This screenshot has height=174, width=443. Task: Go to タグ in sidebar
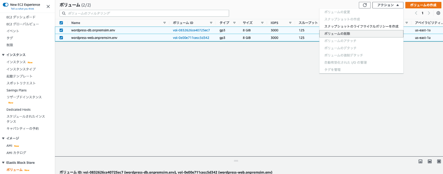10,38
